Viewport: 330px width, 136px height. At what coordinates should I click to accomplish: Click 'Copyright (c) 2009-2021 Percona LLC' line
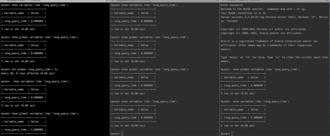[x=263, y=29]
